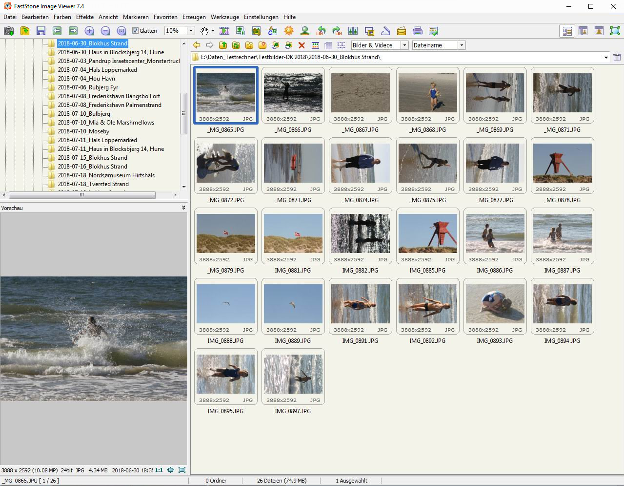
Task: Click the printer icon in the toolbar
Action: coord(417,31)
